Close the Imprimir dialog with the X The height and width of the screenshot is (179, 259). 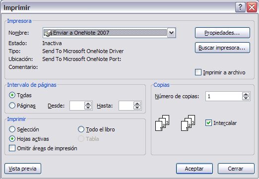coord(252,7)
